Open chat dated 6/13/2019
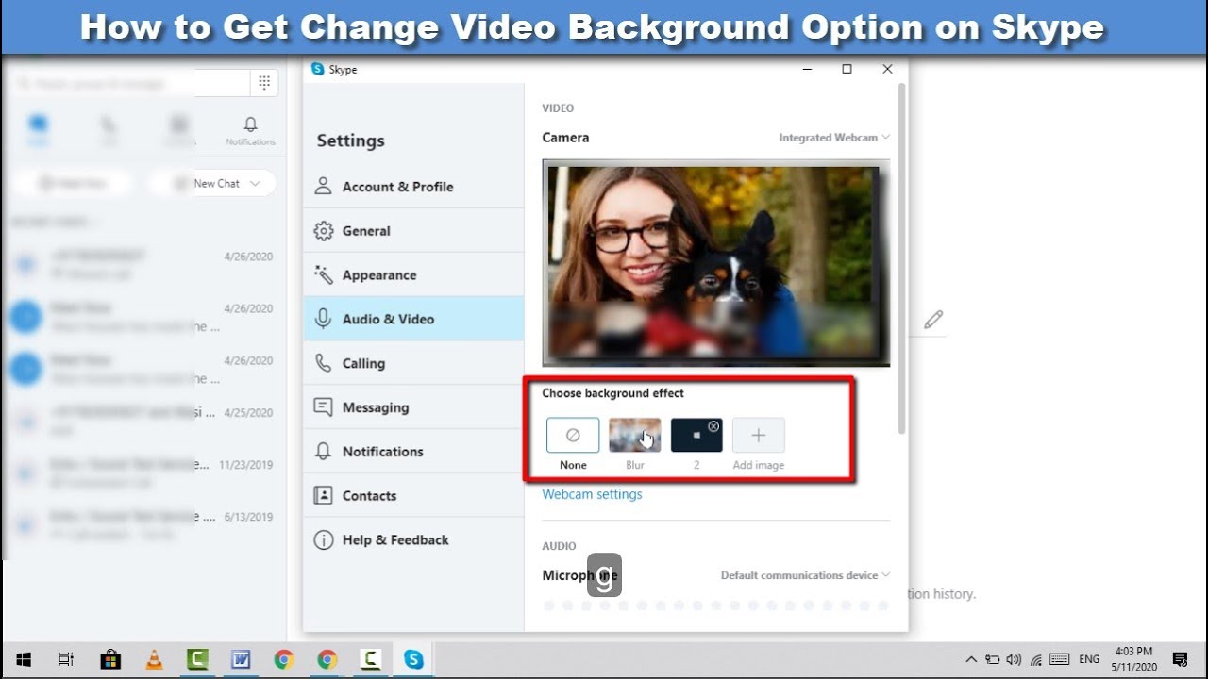The height and width of the screenshot is (679, 1208). (x=143, y=525)
